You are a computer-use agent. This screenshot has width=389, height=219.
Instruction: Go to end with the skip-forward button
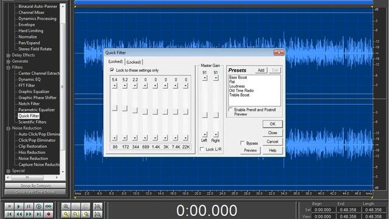click(39, 214)
